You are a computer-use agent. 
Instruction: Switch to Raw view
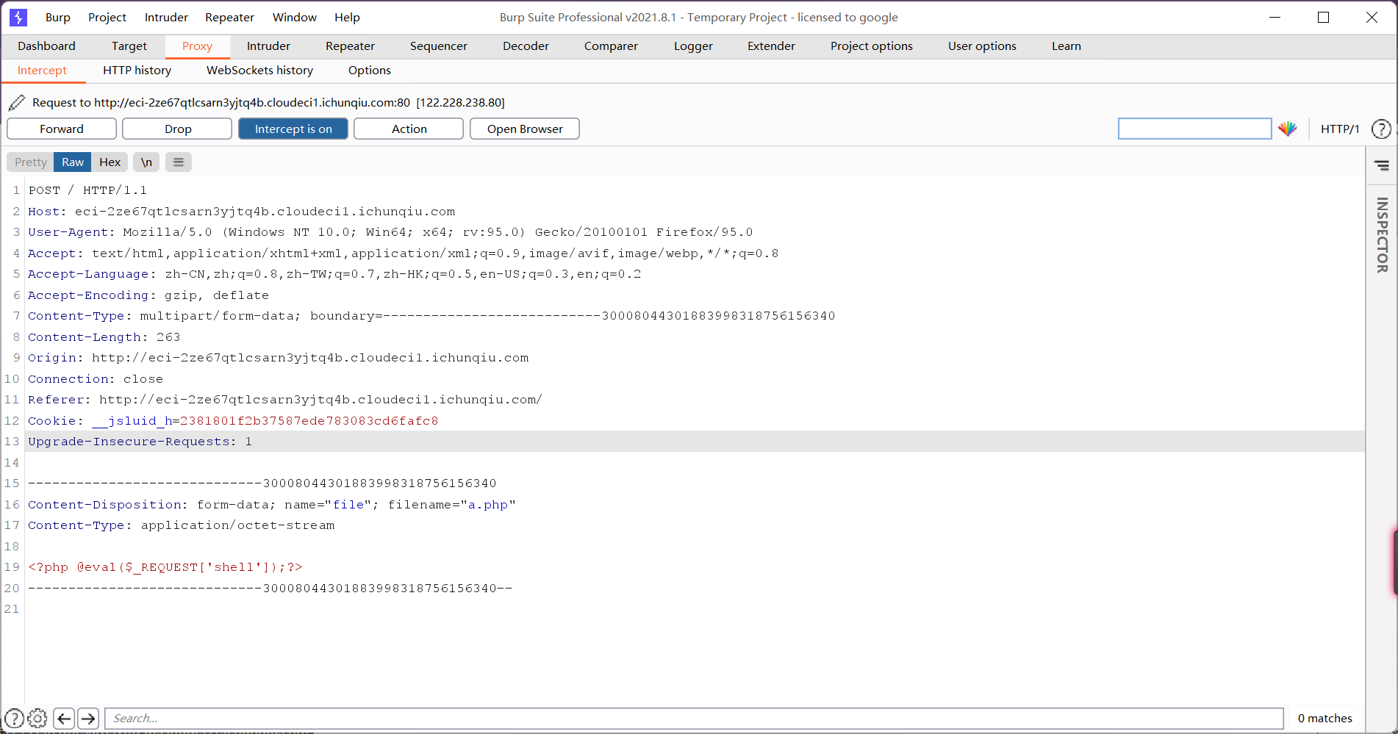[x=73, y=162]
